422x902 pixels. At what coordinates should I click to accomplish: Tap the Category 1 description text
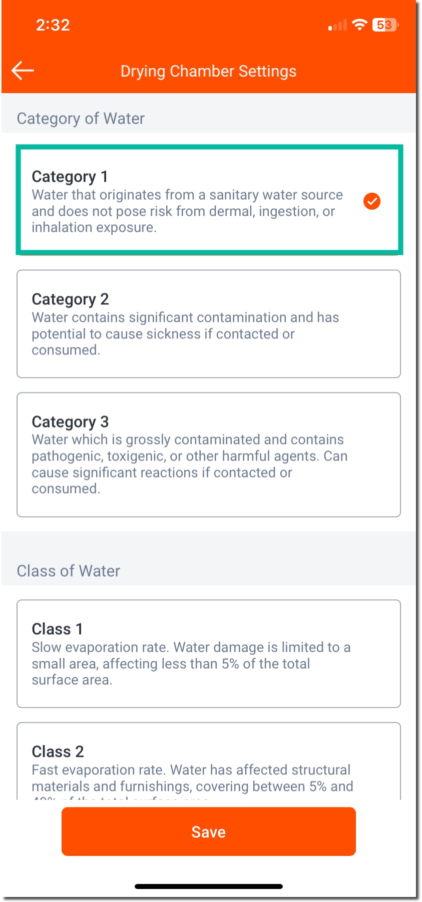tap(187, 211)
